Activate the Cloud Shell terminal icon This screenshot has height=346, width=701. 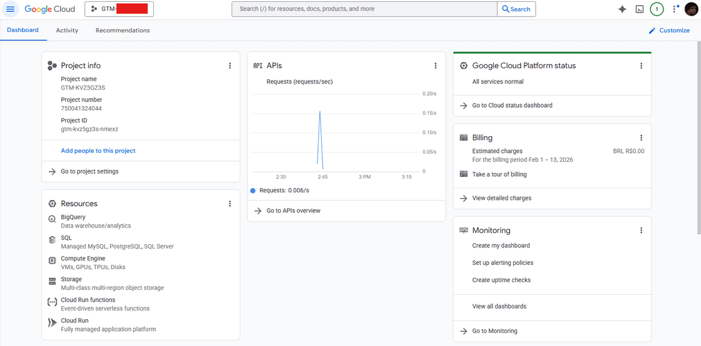tap(640, 9)
